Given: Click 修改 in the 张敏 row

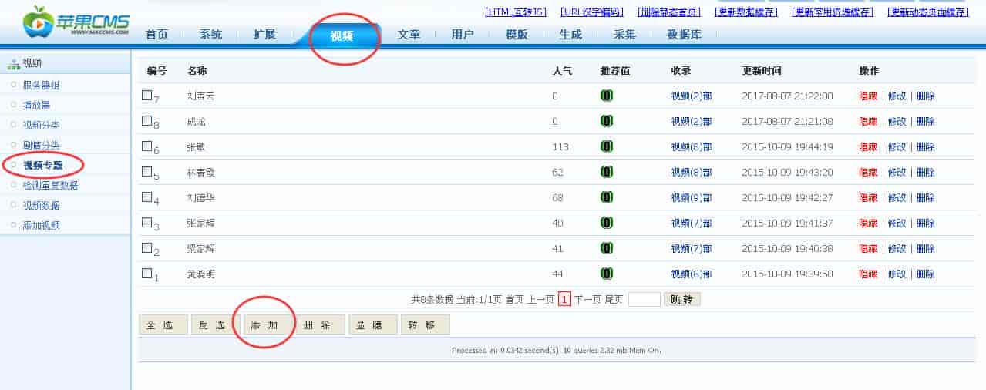Looking at the screenshot, I should click(897, 147).
